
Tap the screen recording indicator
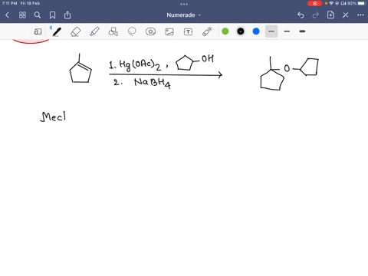tap(315, 3)
